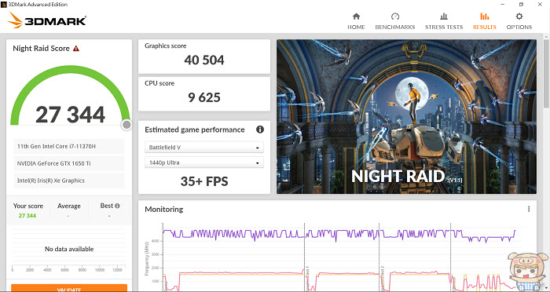Click the info icon beside Best

(x=117, y=206)
